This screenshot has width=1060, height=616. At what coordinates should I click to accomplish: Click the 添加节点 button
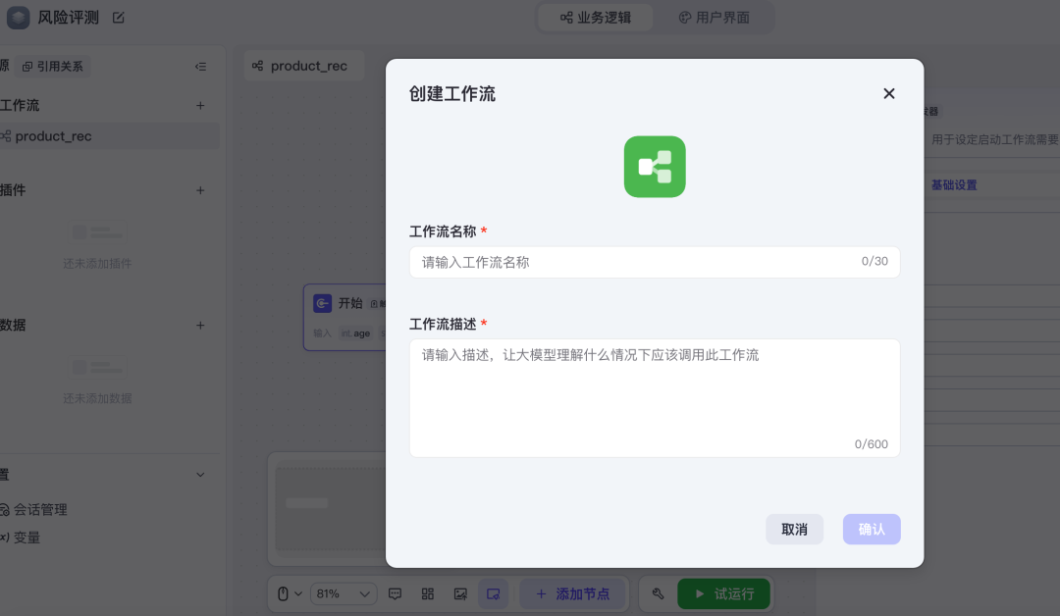tap(572, 593)
